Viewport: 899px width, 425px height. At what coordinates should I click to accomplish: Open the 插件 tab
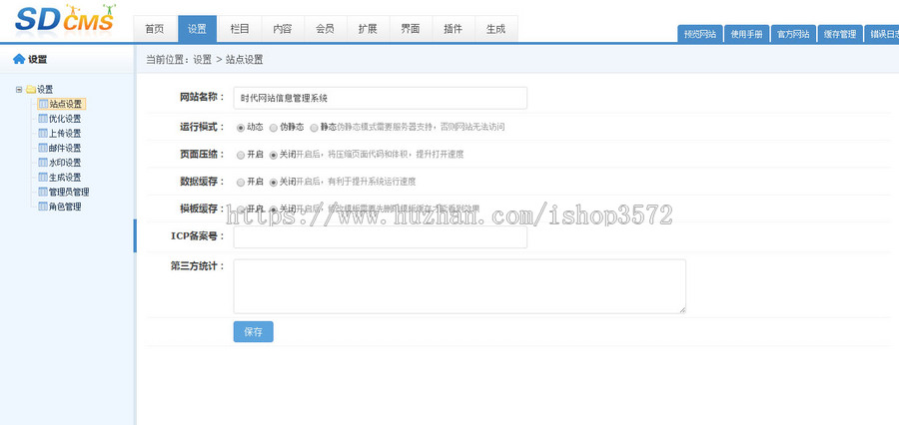(x=452, y=29)
